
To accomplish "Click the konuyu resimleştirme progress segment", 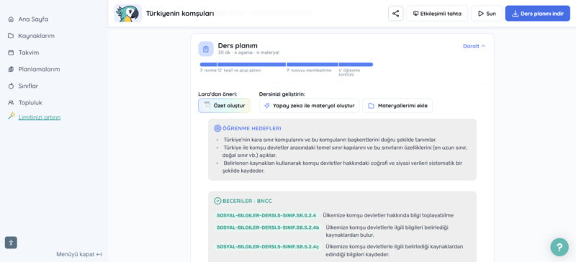I will 312,65.
